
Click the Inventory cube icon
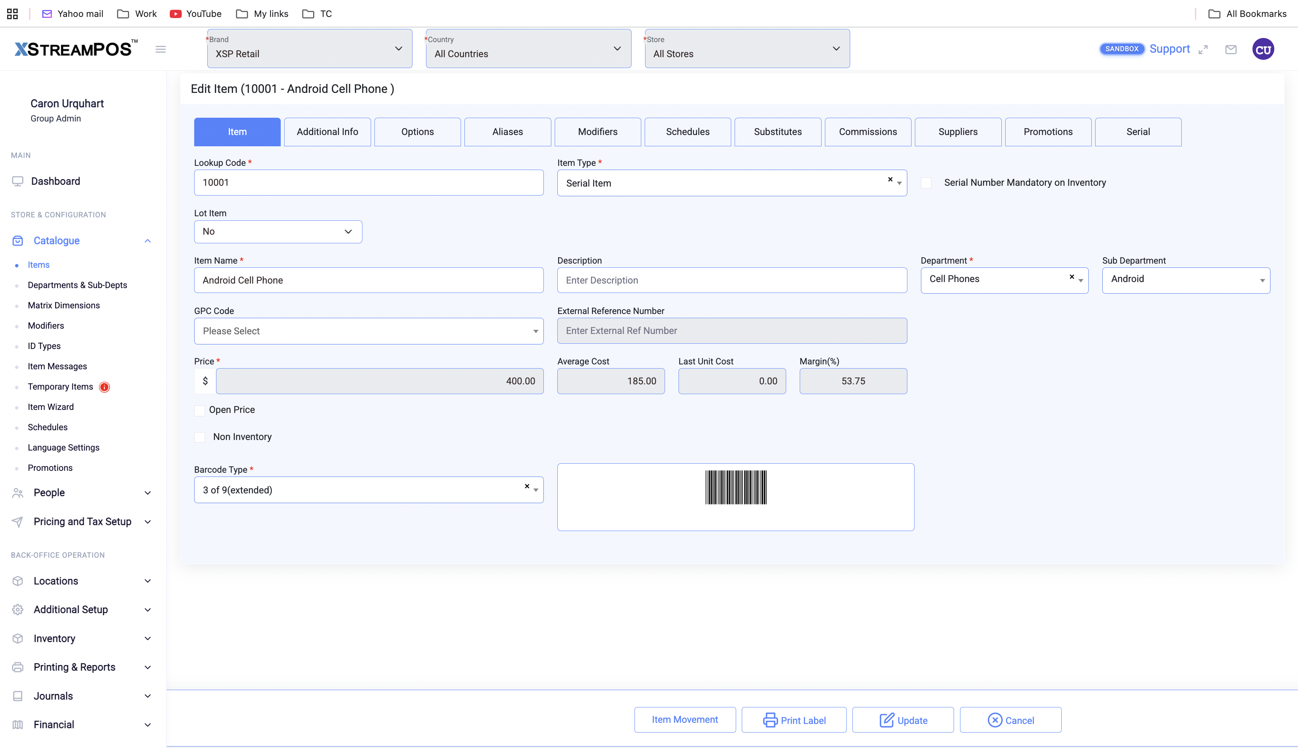coord(17,639)
